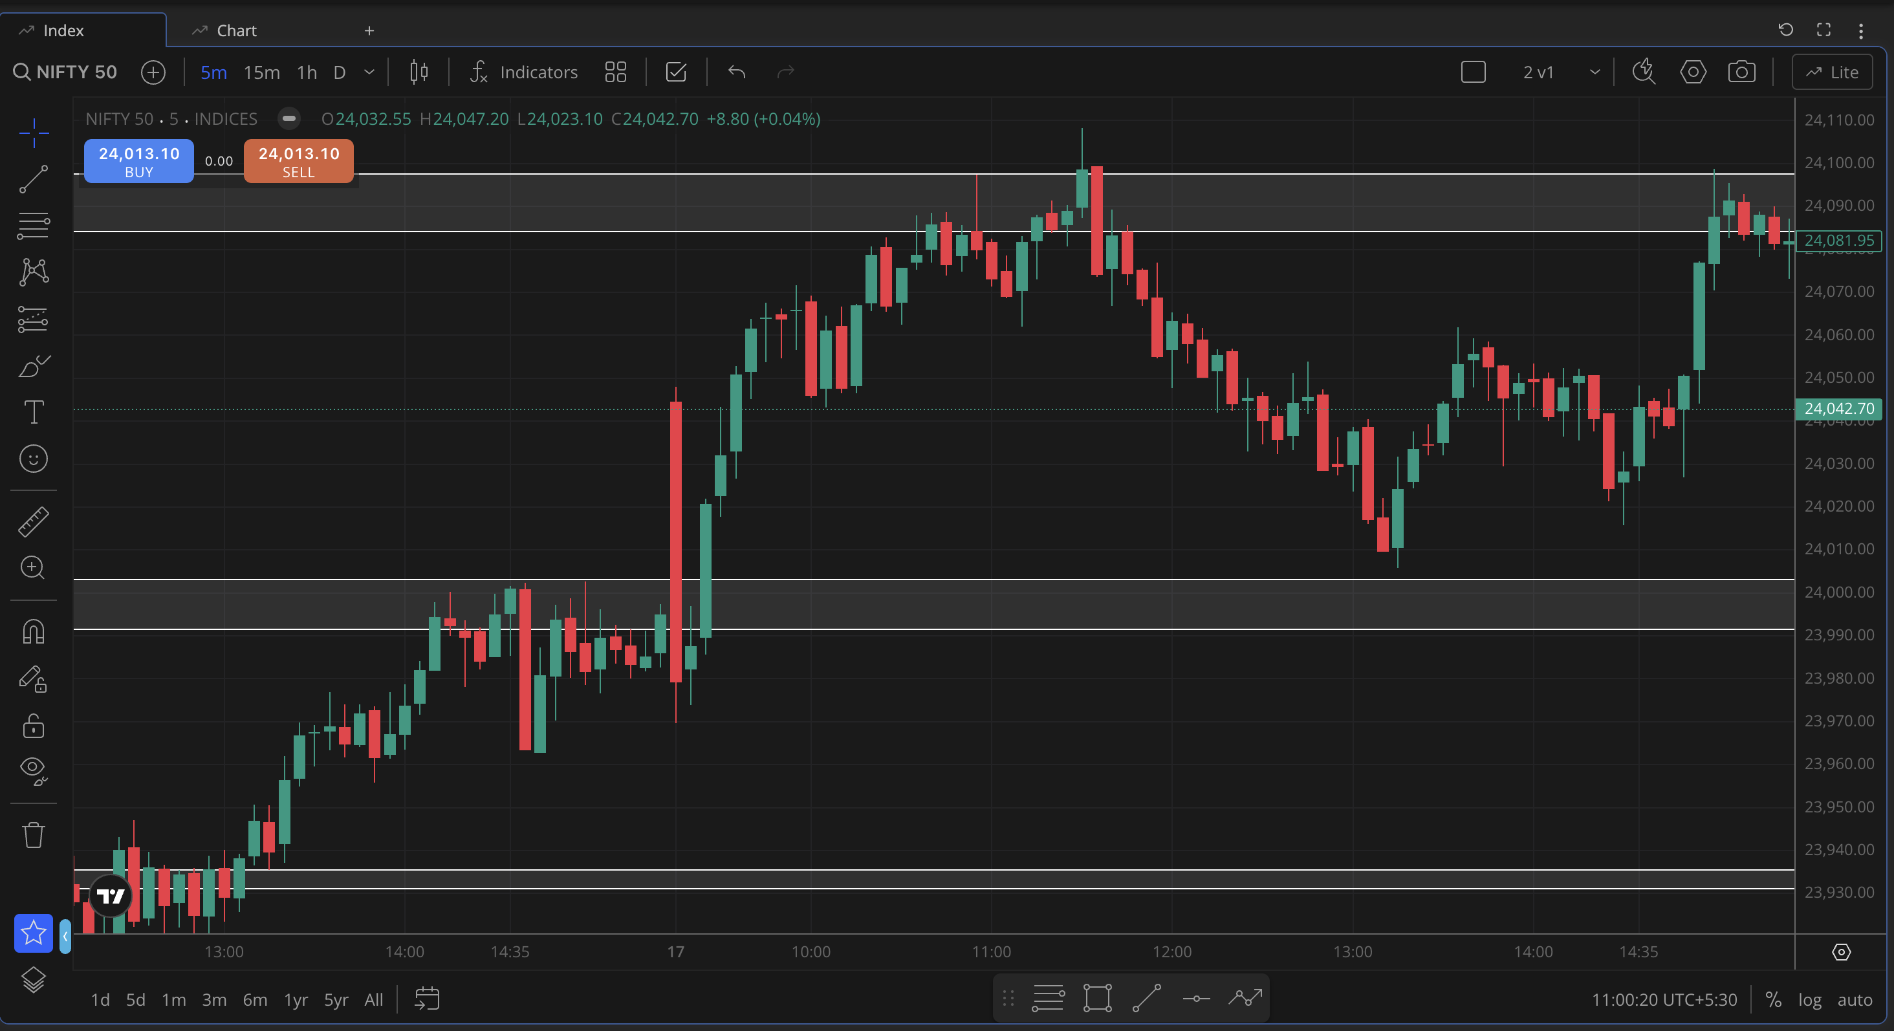Open the 2 v1 layout dropdown

(1560, 72)
